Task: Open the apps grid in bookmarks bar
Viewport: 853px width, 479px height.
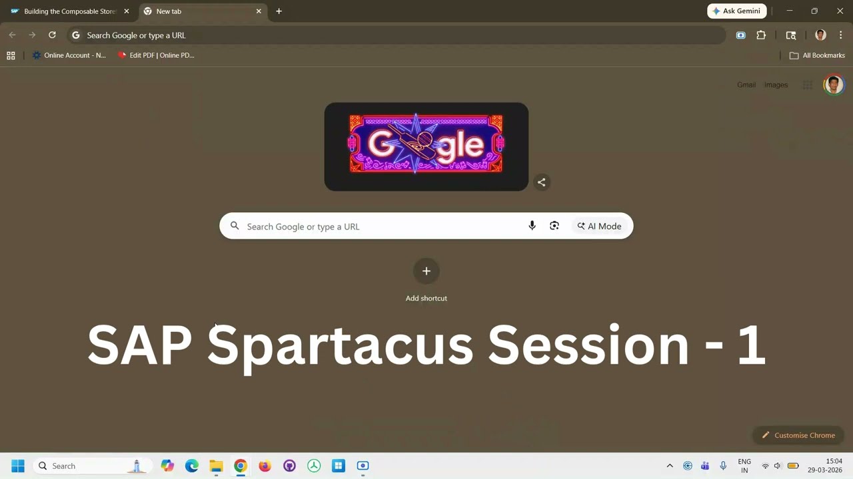Action: coord(11,55)
